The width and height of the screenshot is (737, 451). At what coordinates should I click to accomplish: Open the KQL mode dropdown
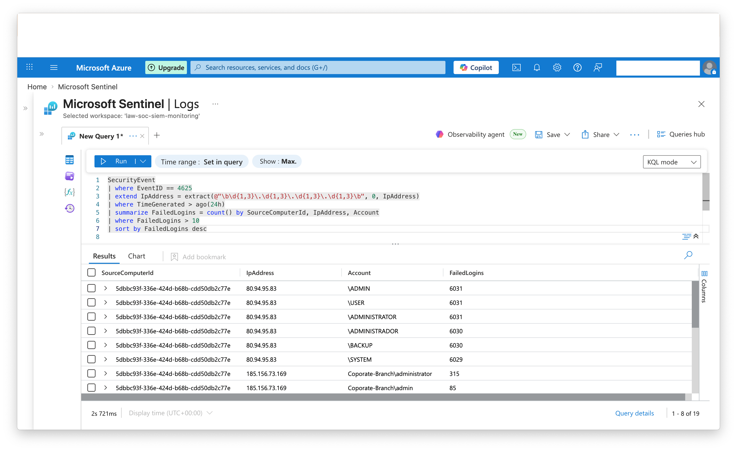(x=671, y=162)
